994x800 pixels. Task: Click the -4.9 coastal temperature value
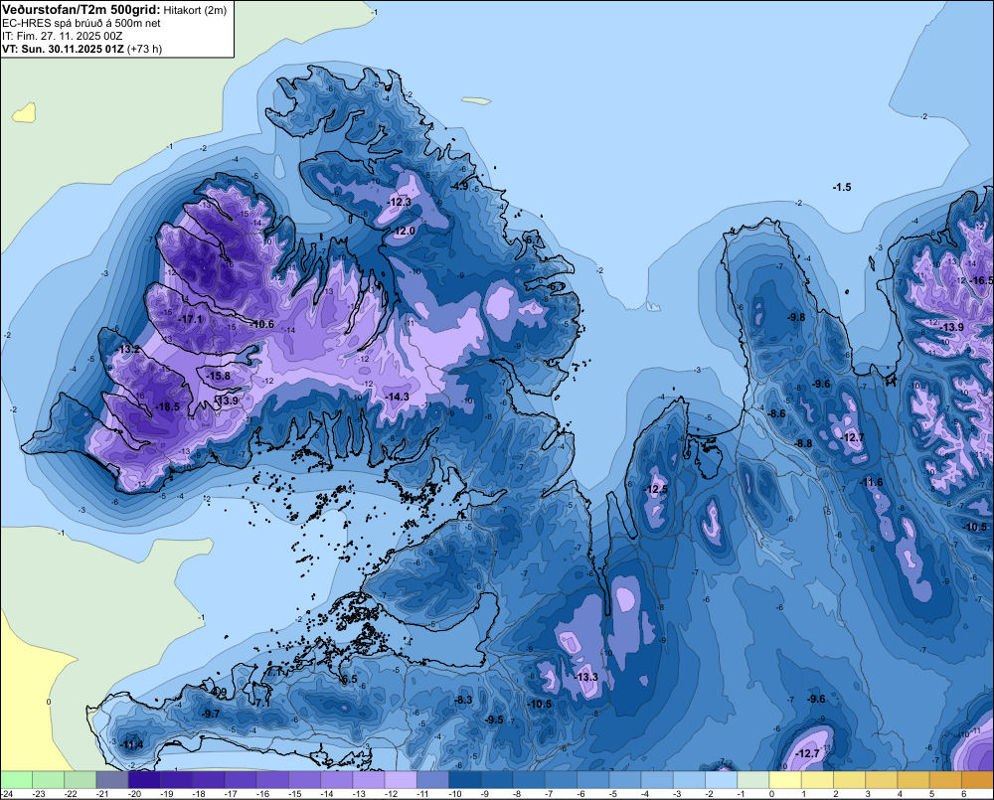tap(459, 186)
